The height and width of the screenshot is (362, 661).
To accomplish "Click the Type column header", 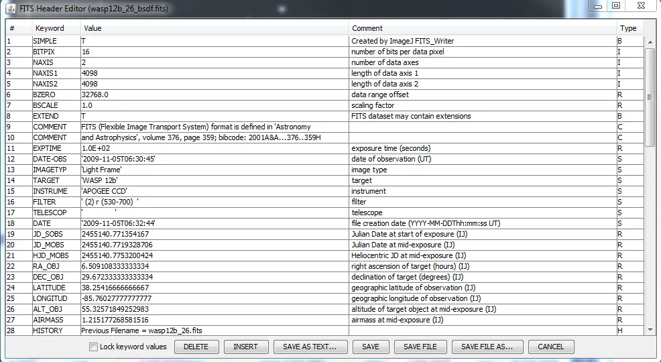I will (628, 28).
